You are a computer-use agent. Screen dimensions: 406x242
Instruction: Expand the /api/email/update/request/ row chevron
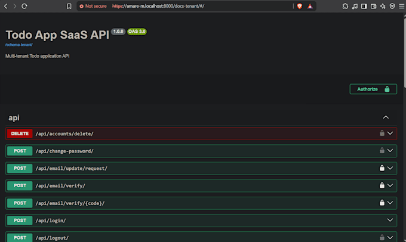click(390, 168)
